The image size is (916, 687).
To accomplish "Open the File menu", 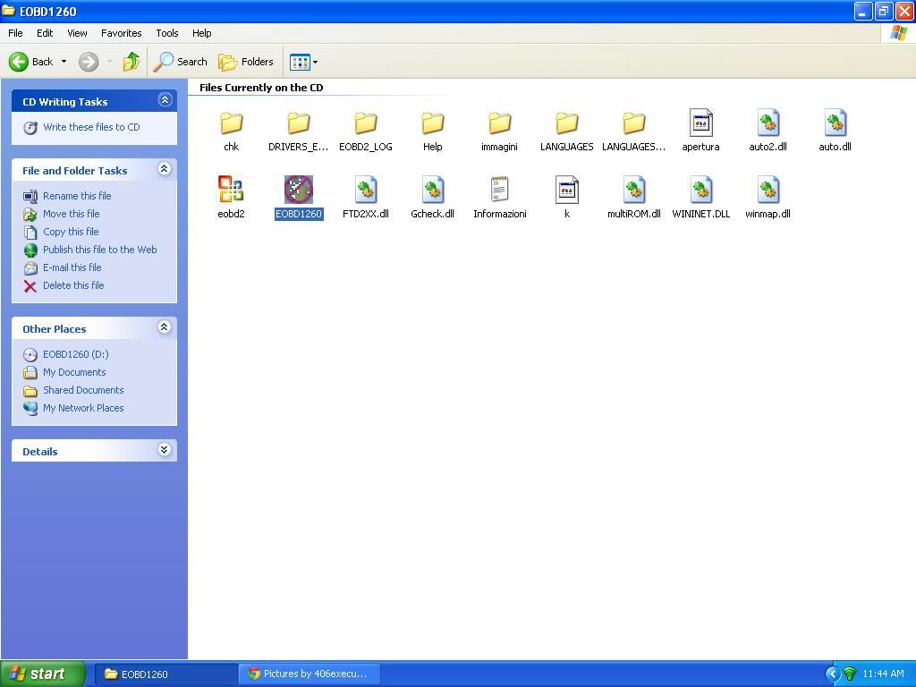I will (16, 33).
